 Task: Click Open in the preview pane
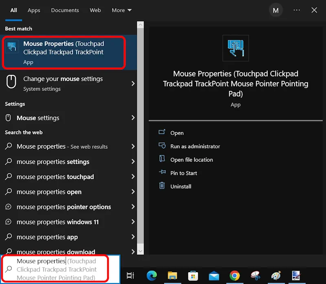pos(177,133)
